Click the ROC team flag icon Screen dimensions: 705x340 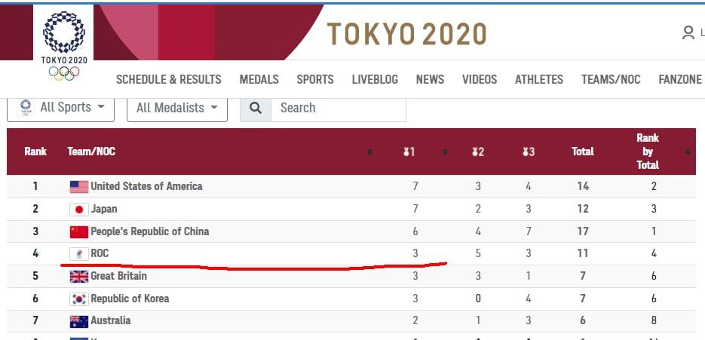tap(79, 254)
